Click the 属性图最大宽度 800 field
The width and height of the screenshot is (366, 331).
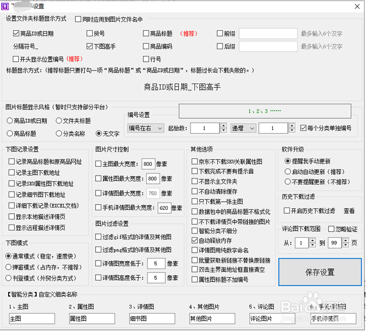click(153, 179)
